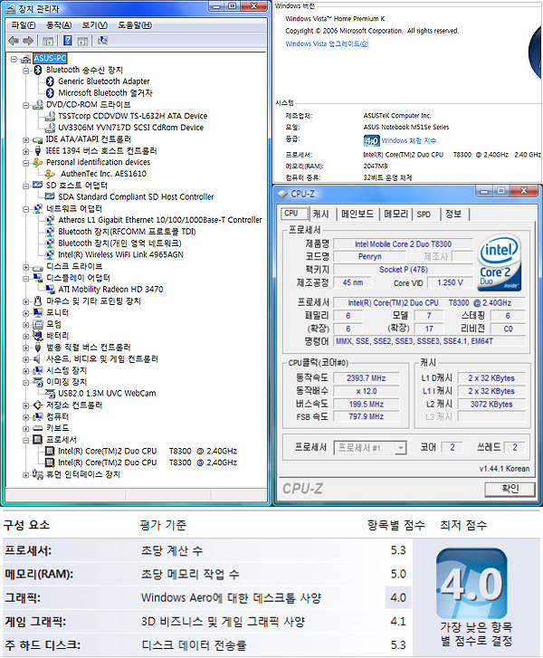Click the Scan for hardware changes toolbar icon
The height and width of the screenshot is (658, 543).
pyautogui.click(x=102, y=41)
